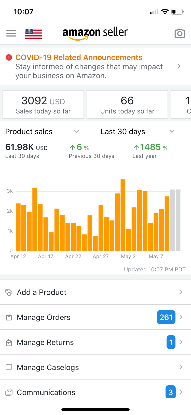191x415 pixels.
Task: Expand the Product sales metric dropdown
Action: pos(76,131)
